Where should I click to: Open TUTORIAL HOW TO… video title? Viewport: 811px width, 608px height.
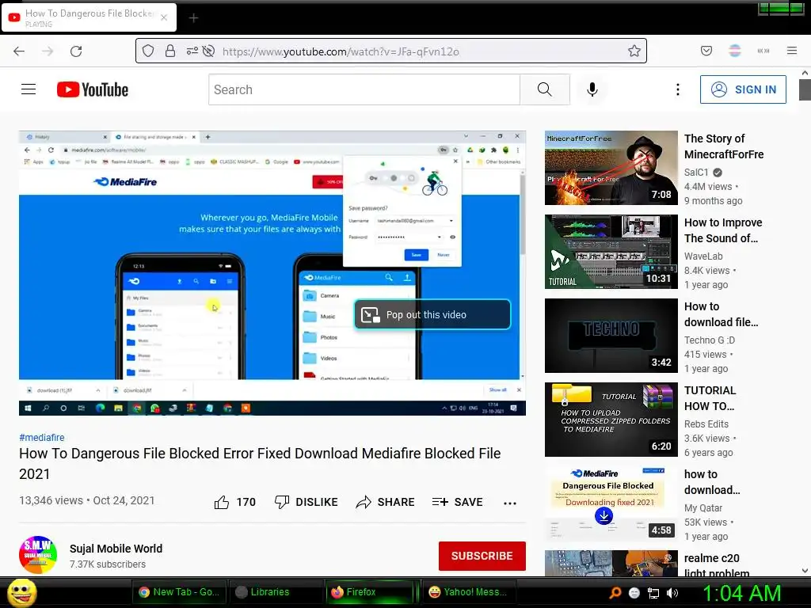(x=710, y=398)
